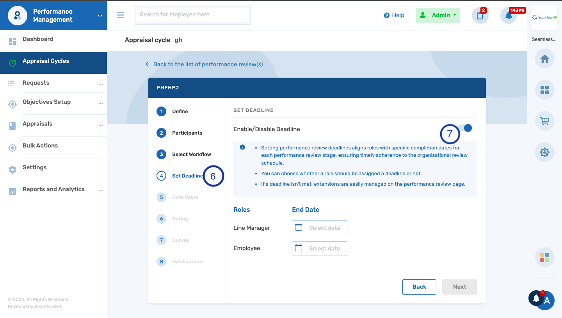Open the Dashboard from the sidebar
562x318 pixels.
tap(38, 39)
